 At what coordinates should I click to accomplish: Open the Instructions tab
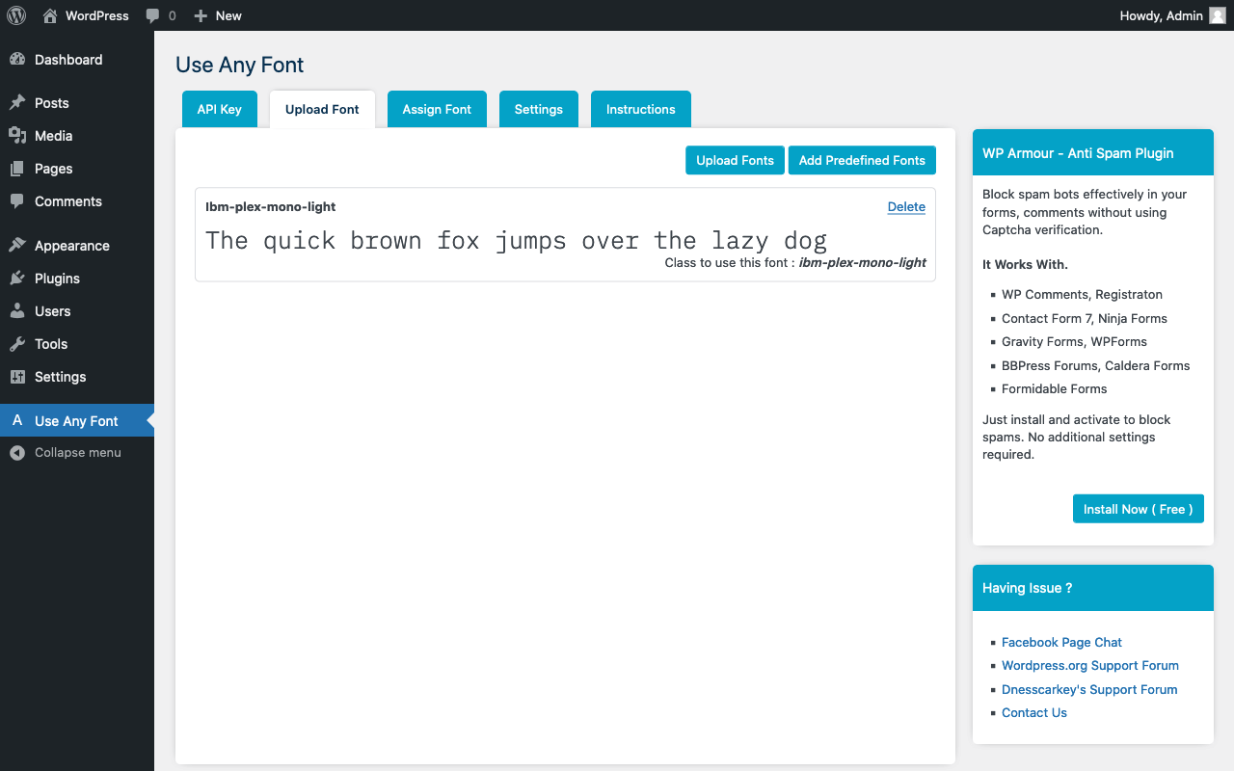pos(640,109)
